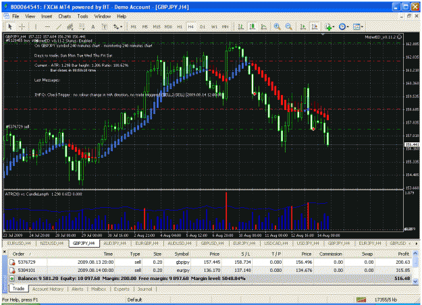The height and width of the screenshot is (305, 422).
Task: Click the order icon for row 5384101
Action: point(12,271)
